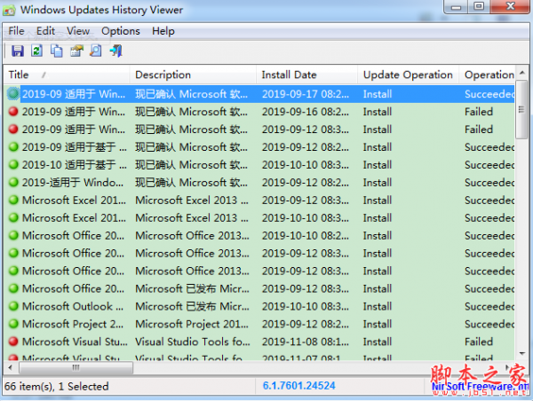Open the Options menu
Viewport: 533px width, 401px height.
pyautogui.click(x=121, y=31)
